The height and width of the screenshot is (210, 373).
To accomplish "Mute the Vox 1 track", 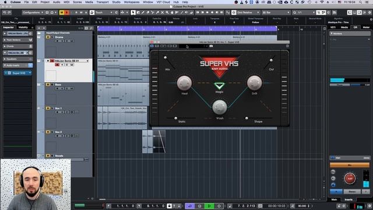I will coord(48,108).
